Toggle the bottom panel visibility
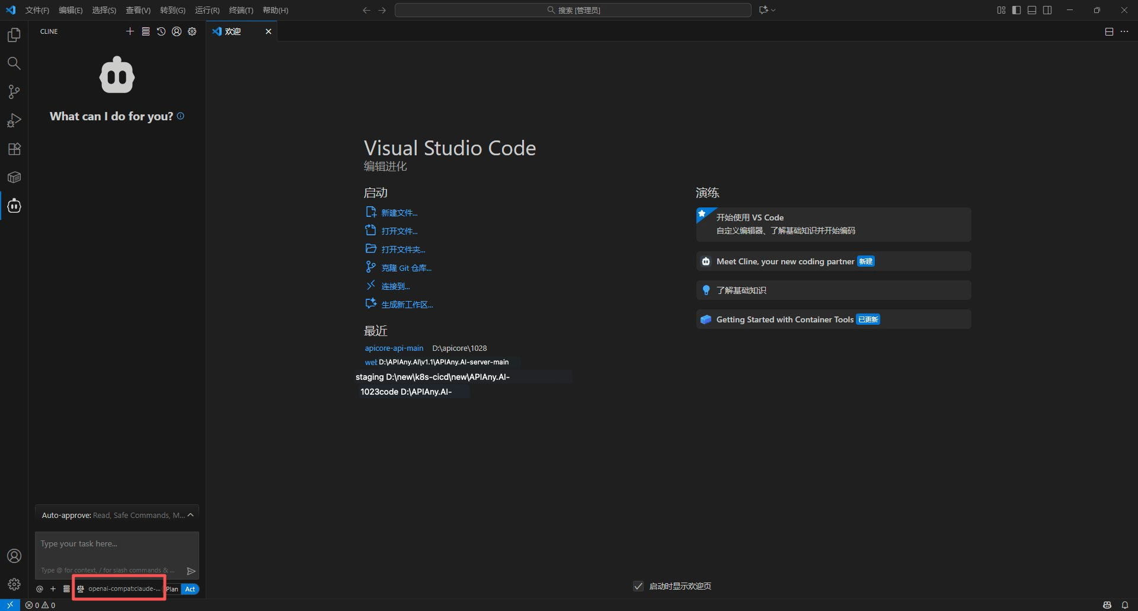Screen dimensions: 1138x611 (1032, 10)
